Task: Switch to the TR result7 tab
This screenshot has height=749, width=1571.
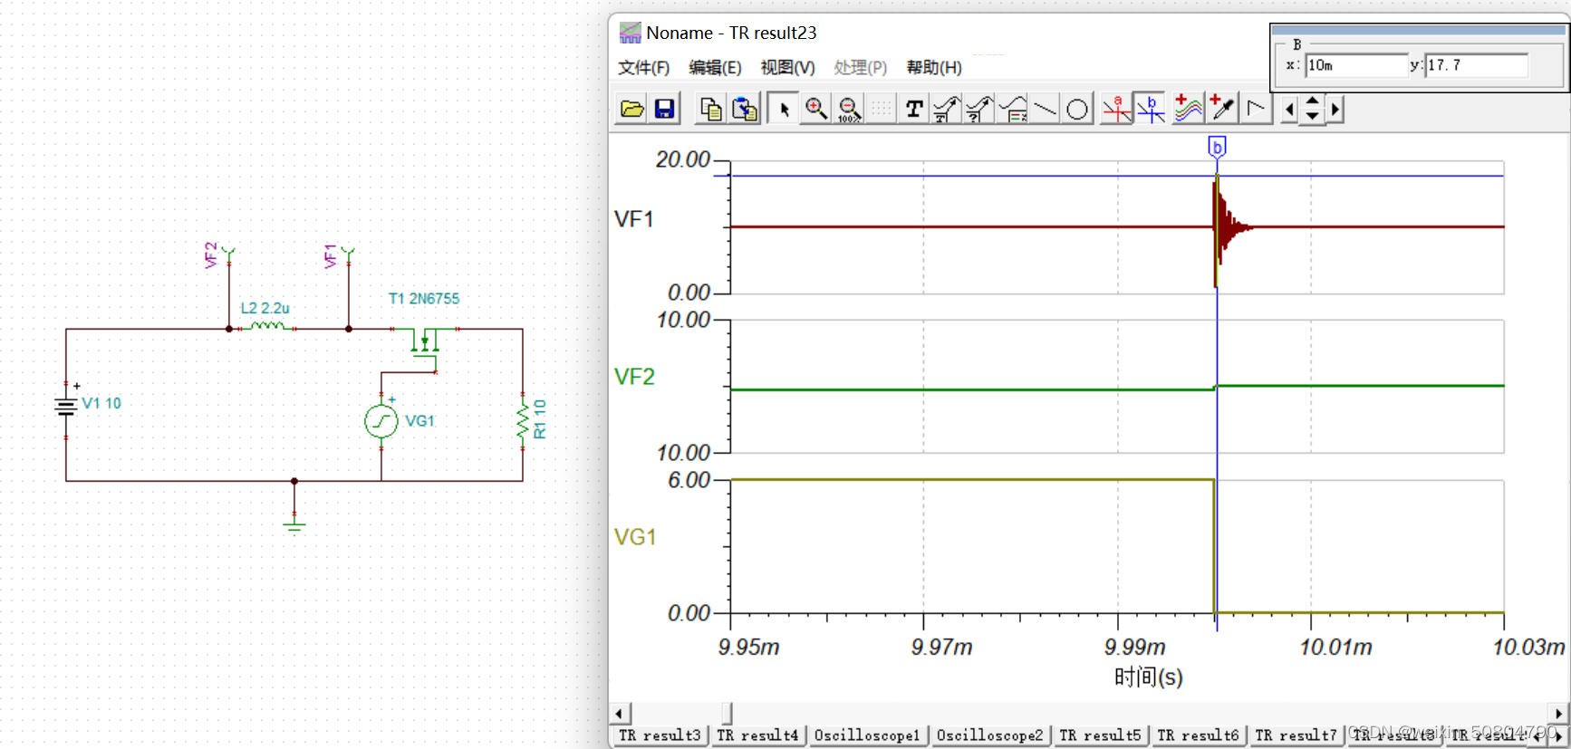Action: (x=1296, y=735)
